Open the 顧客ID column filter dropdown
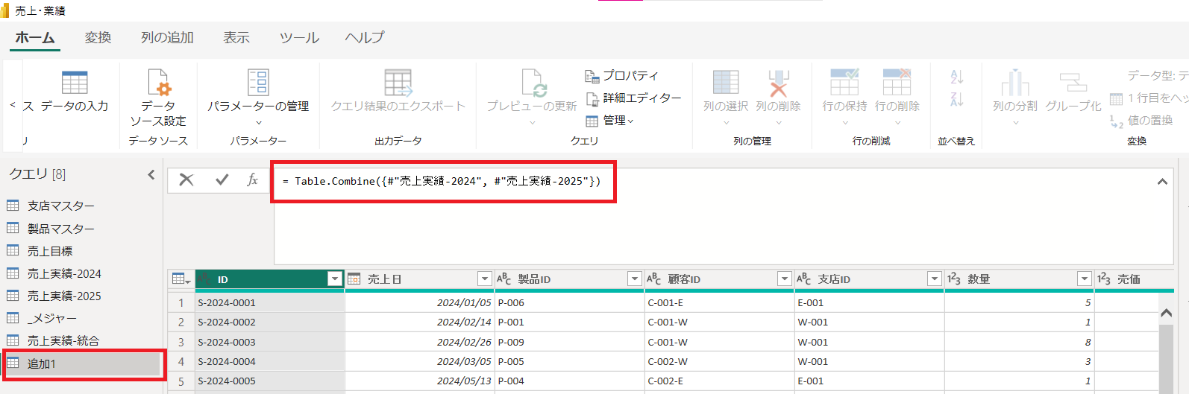1189x394 pixels. tap(785, 279)
